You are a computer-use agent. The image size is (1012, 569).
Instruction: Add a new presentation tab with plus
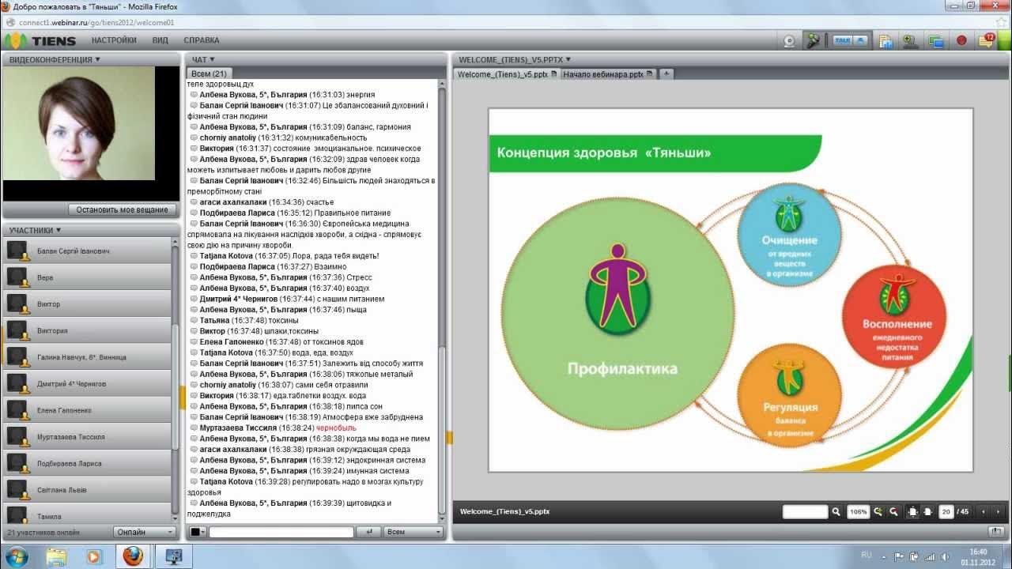point(666,73)
